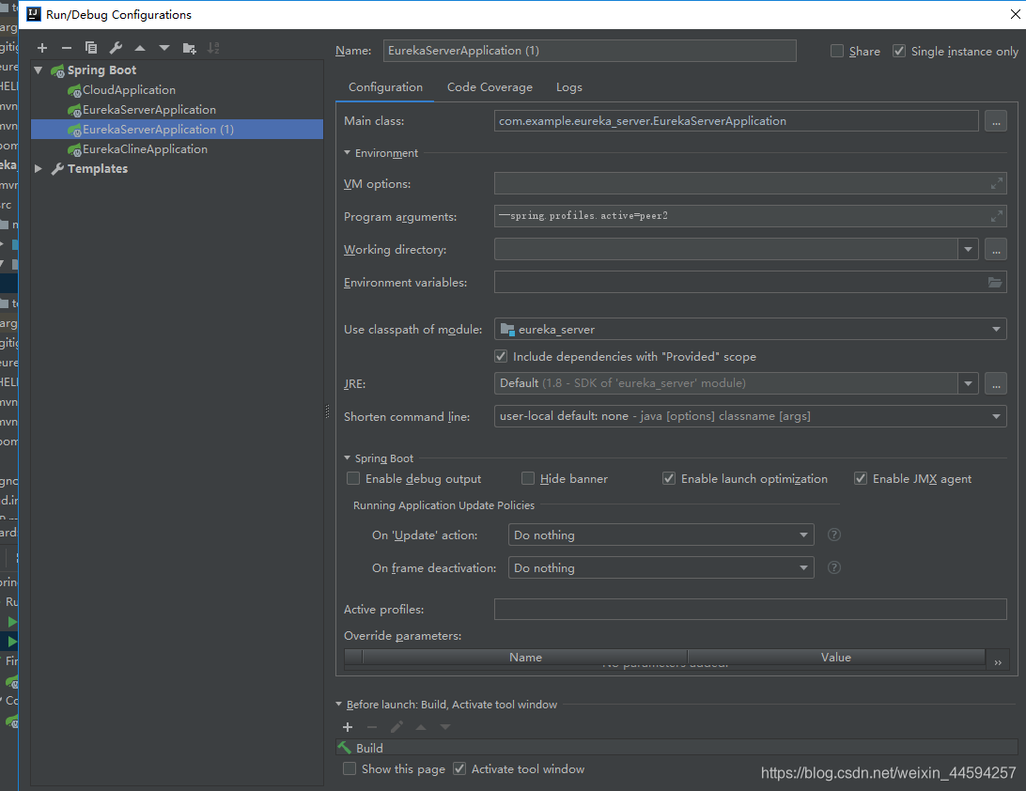Open On frame deactivation dropdown

tap(803, 568)
